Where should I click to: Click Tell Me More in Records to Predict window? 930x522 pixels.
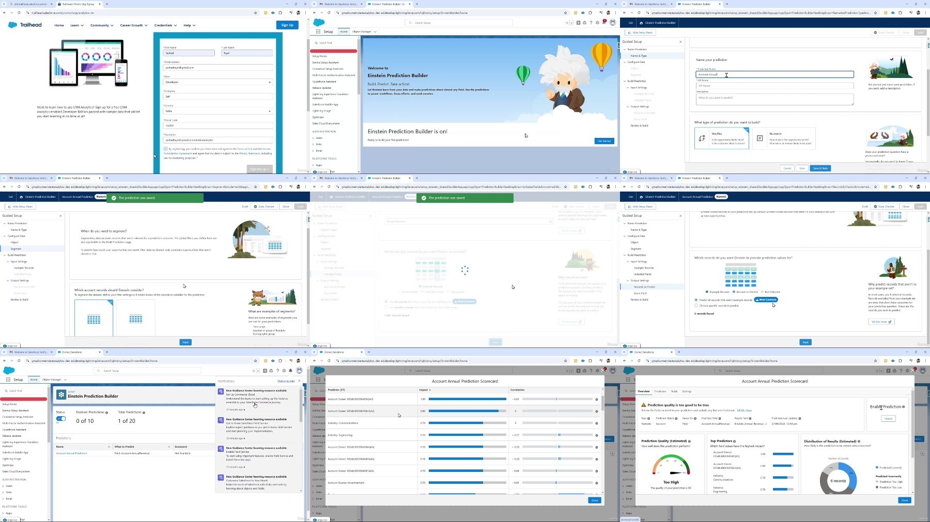pyautogui.click(x=881, y=322)
